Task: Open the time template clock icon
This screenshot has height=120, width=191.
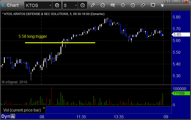Action: (x=83, y=5)
